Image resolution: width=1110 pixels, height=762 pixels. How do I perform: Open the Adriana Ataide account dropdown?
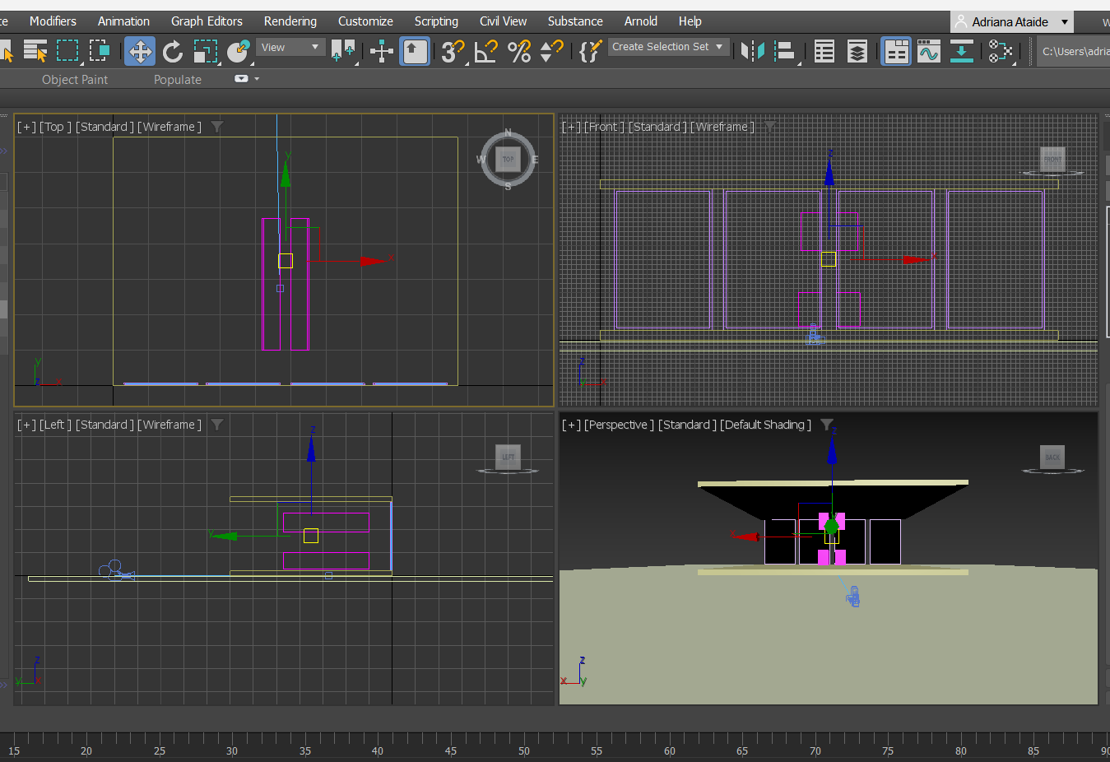click(x=1064, y=22)
